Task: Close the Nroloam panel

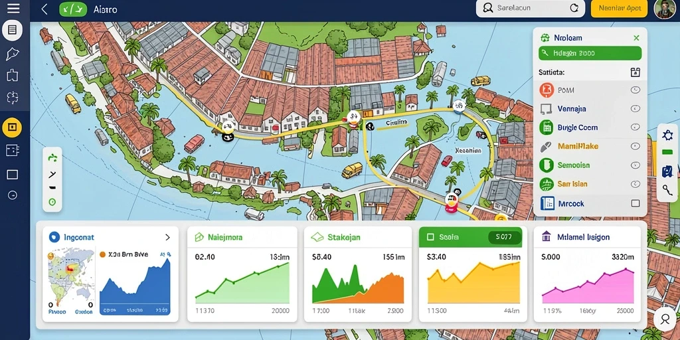Action: click(636, 38)
